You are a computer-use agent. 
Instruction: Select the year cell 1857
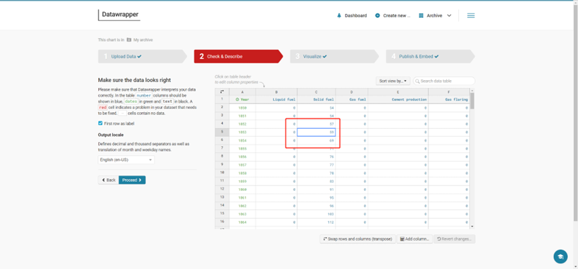click(x=243, y=165)
